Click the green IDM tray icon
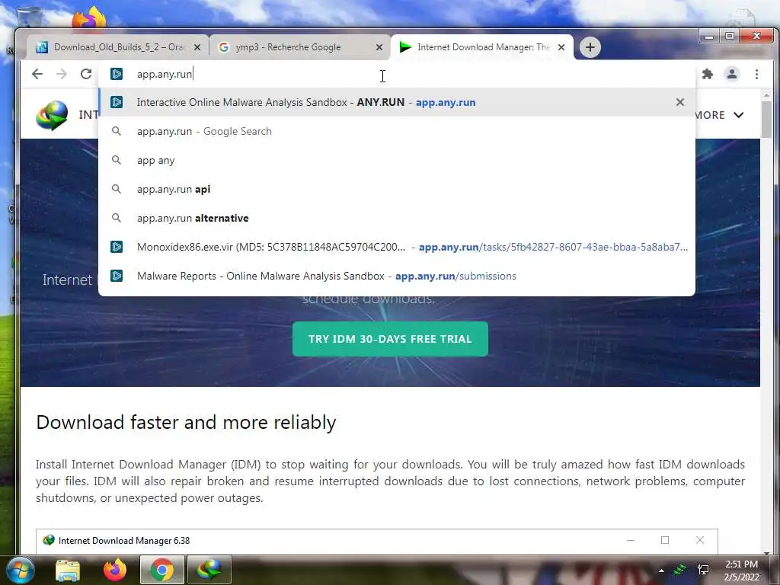The height and width of the screenshot is (585, 780). (x=680, y=570)
